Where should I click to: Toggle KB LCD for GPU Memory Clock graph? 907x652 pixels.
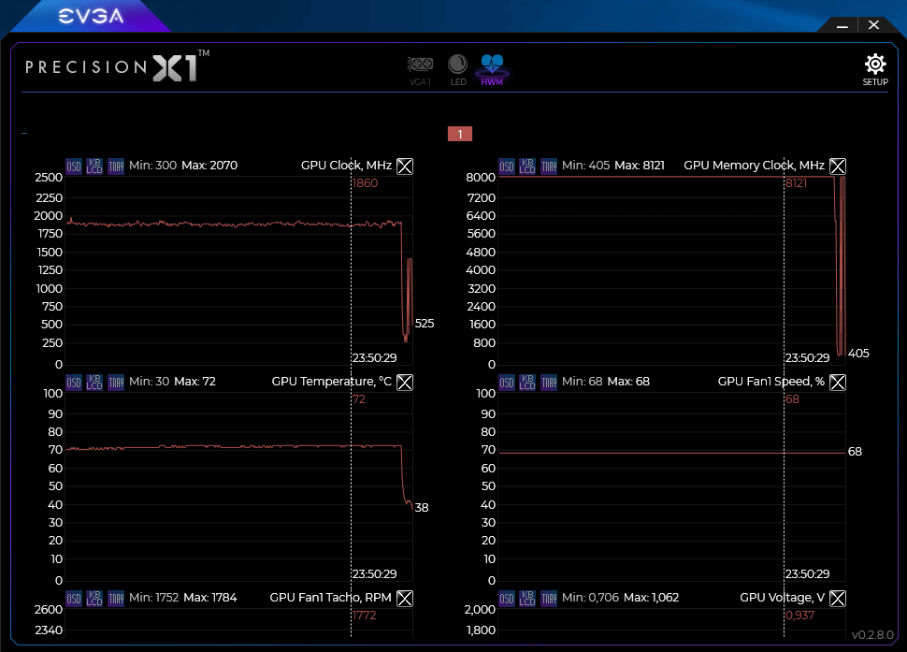point(527,167)
